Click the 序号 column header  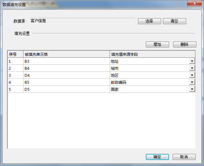15,54
